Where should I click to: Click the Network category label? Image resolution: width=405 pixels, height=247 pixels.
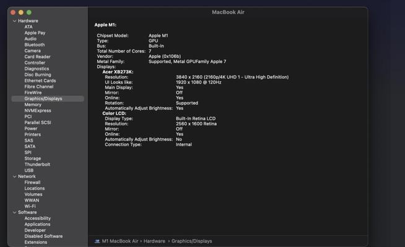[27, 177]
